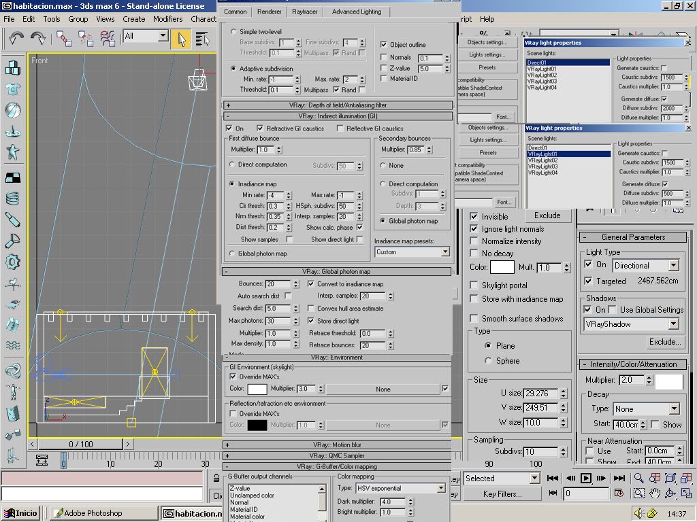This screenshot has width=697, height=522.
Task: Switch to the Raytracer tab
Action: tap(304, 12)
